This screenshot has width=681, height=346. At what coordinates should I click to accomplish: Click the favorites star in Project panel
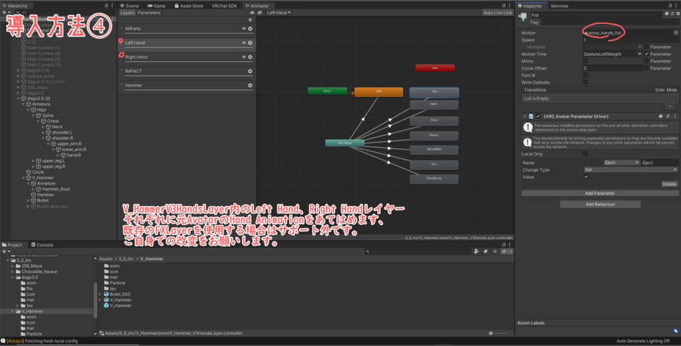495,252
